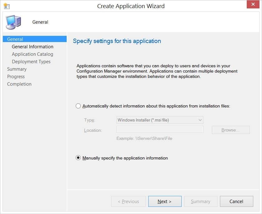
Task: Select automatically detect information from installation files
Action: pyautogui.click(x=78, y=106)
